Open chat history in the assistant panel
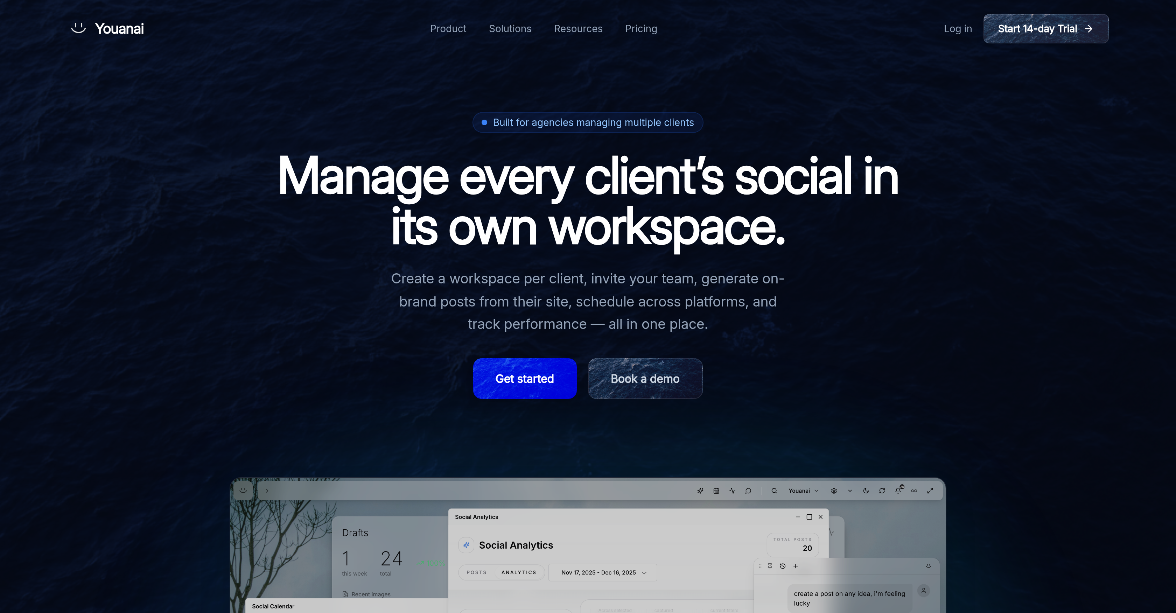Screen dimensions: 1176x613 point(783,566)
